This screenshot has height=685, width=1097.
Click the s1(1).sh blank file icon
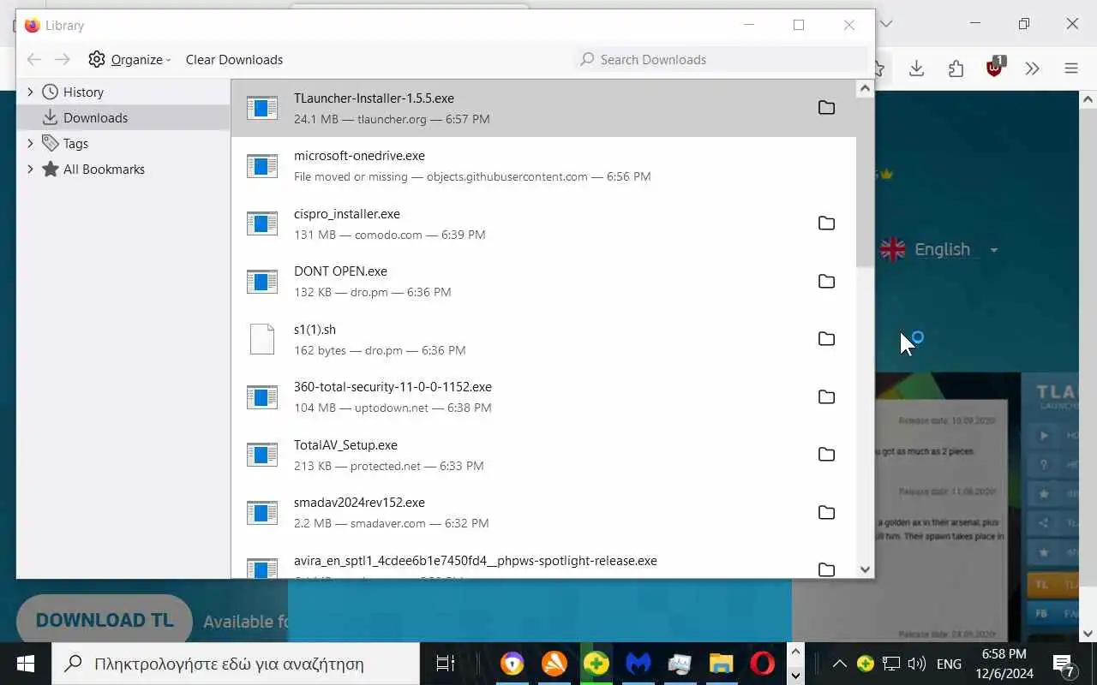click(x=262, y=339)
